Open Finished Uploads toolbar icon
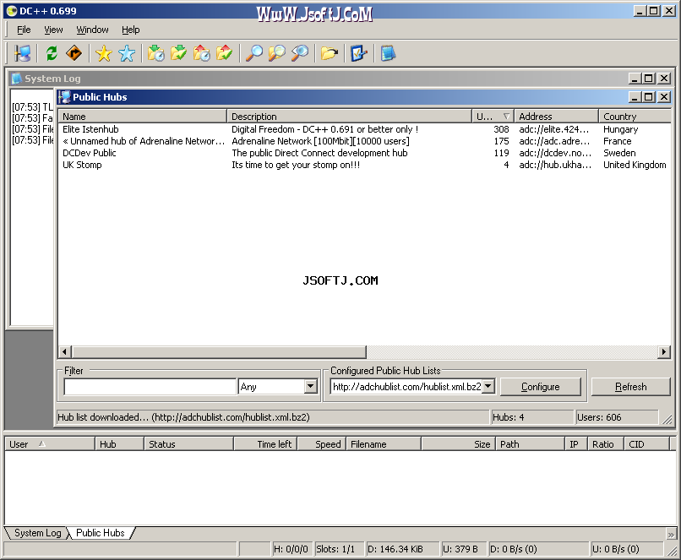 click(x=224, y=53)
